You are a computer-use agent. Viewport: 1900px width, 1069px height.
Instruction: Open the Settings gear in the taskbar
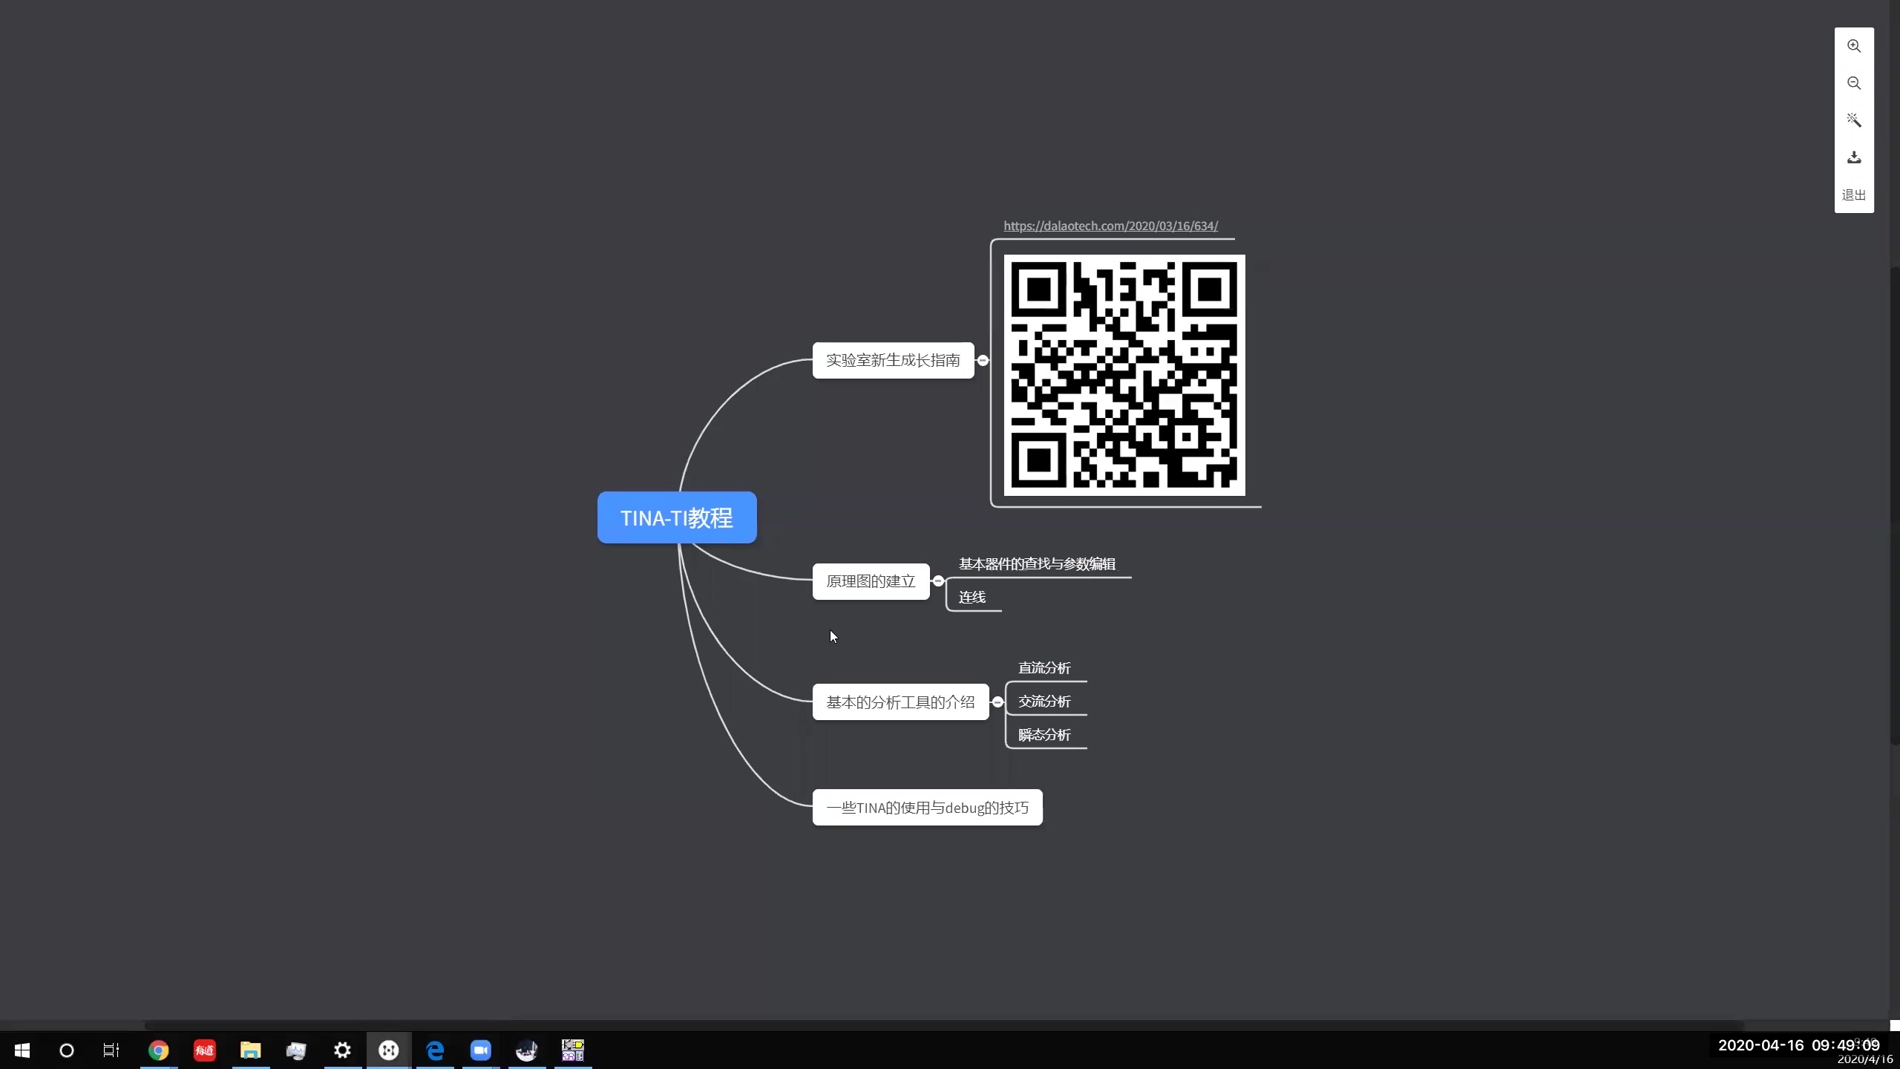click(342, 1050)
